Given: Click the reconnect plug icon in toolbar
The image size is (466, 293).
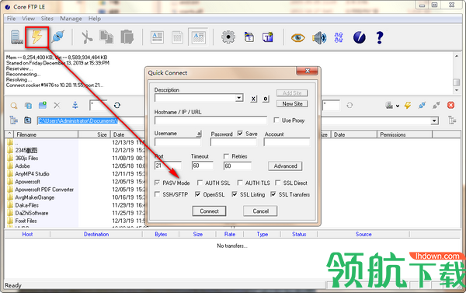Looking at the screenshot, I should pyautogui.click(x=57, y=37).
